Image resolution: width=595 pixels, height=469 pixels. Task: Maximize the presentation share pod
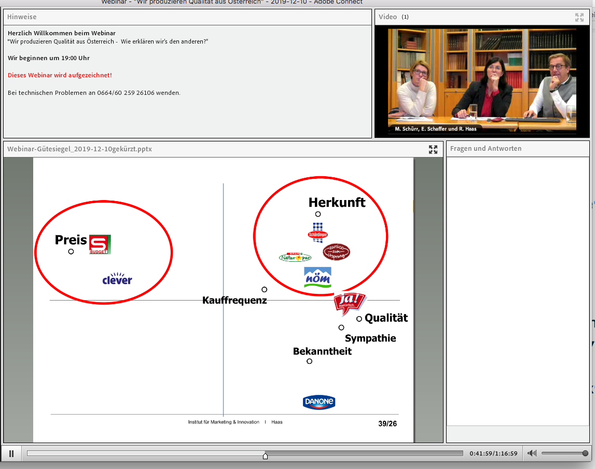(433, 149)
